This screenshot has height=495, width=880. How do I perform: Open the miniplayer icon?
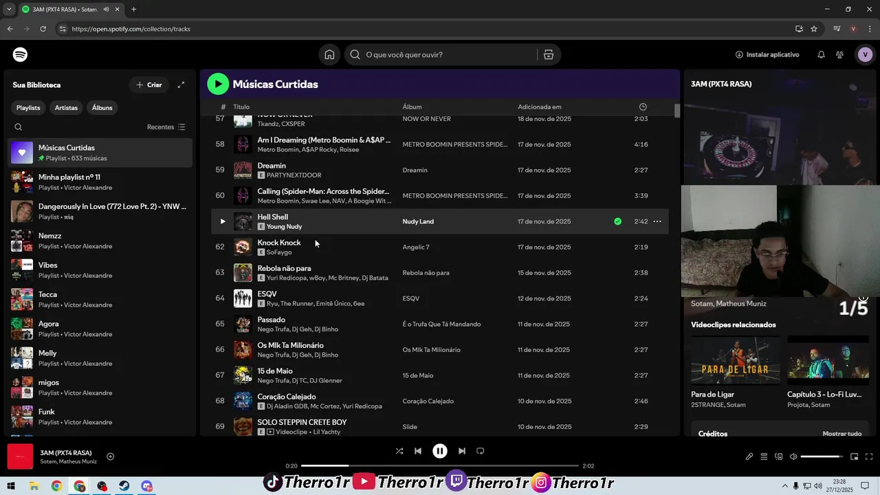click(855, 456)
